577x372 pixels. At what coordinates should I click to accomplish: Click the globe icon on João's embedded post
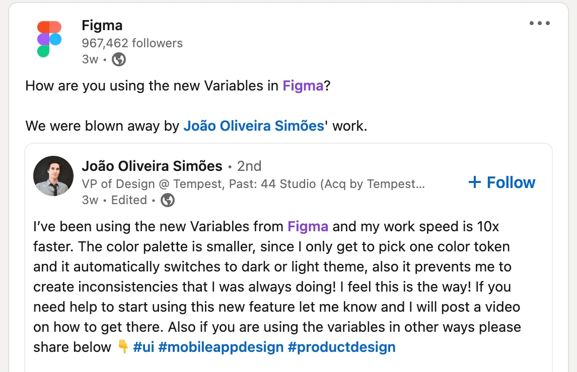point(167,200)
